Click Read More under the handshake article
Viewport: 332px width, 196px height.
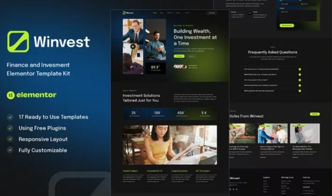point(263,157)
